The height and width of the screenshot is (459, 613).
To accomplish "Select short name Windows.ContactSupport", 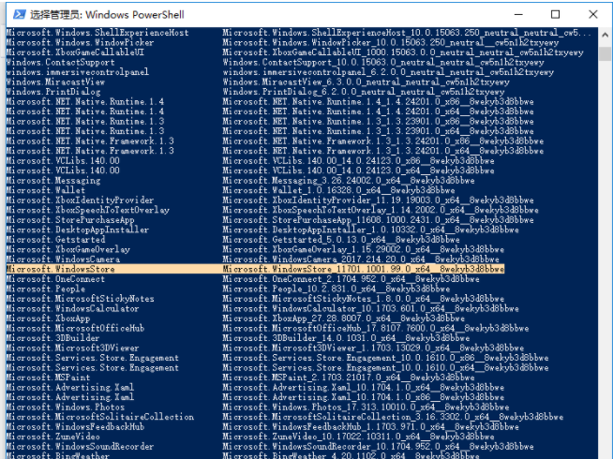I will click(x=61, y=62).
